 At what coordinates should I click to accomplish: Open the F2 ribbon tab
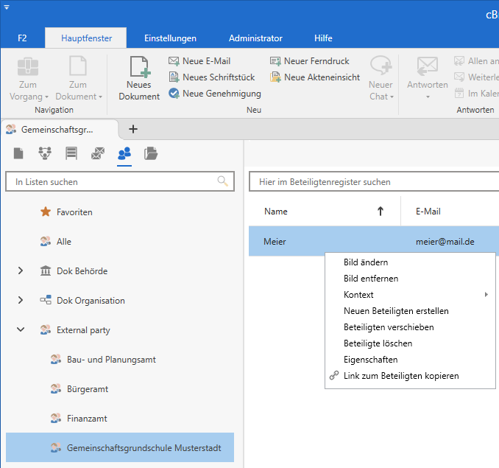click(x=22, y=38)
